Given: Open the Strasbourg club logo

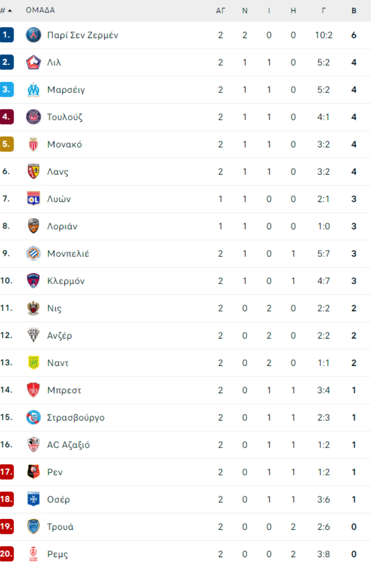Looking at the screenshot, I should pyautogui.click(x=33, y=417).
